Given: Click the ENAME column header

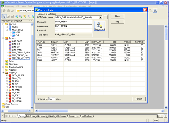Looking at the screenshot, I should pyautogui.click(x=56, y=42).
